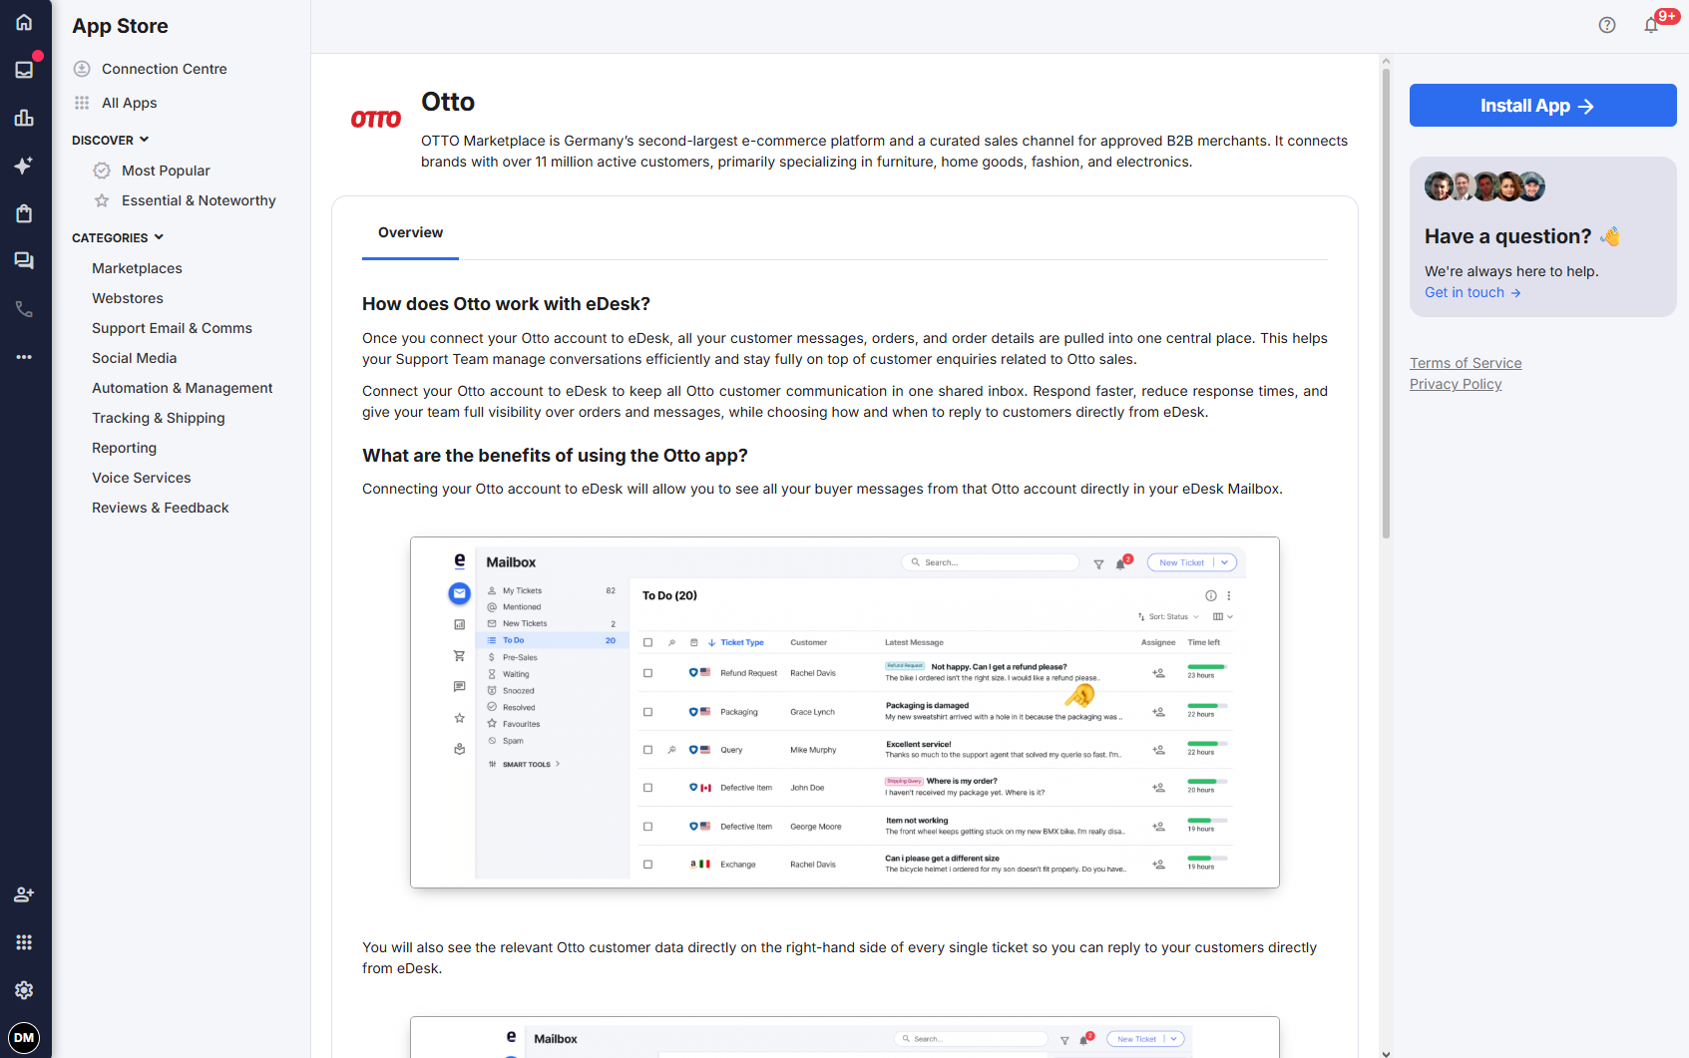The height and width of the screenshot is (1058, 1689).
Task: Open the AI sparkle icon
Action: pyautogui.click(x=24, y=166)
